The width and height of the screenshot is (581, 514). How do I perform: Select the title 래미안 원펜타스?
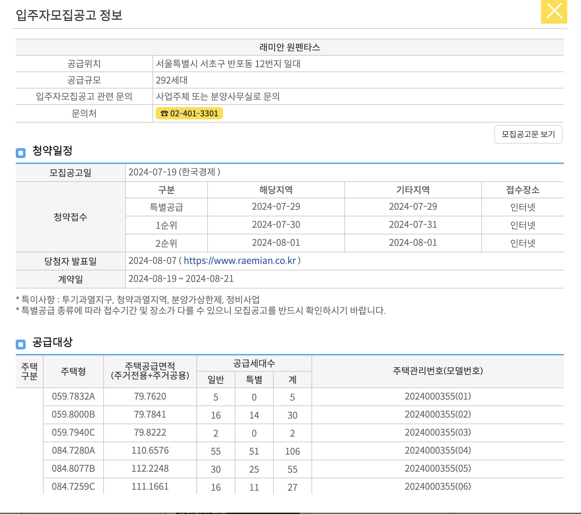(290, 47)
